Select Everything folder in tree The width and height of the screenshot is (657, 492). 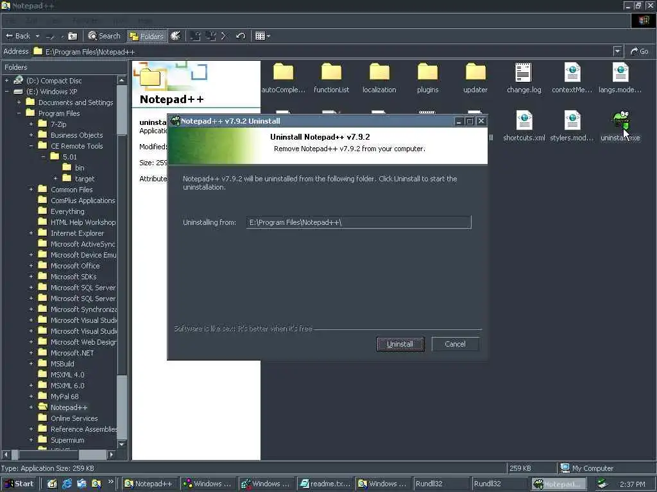pos(67,211)
